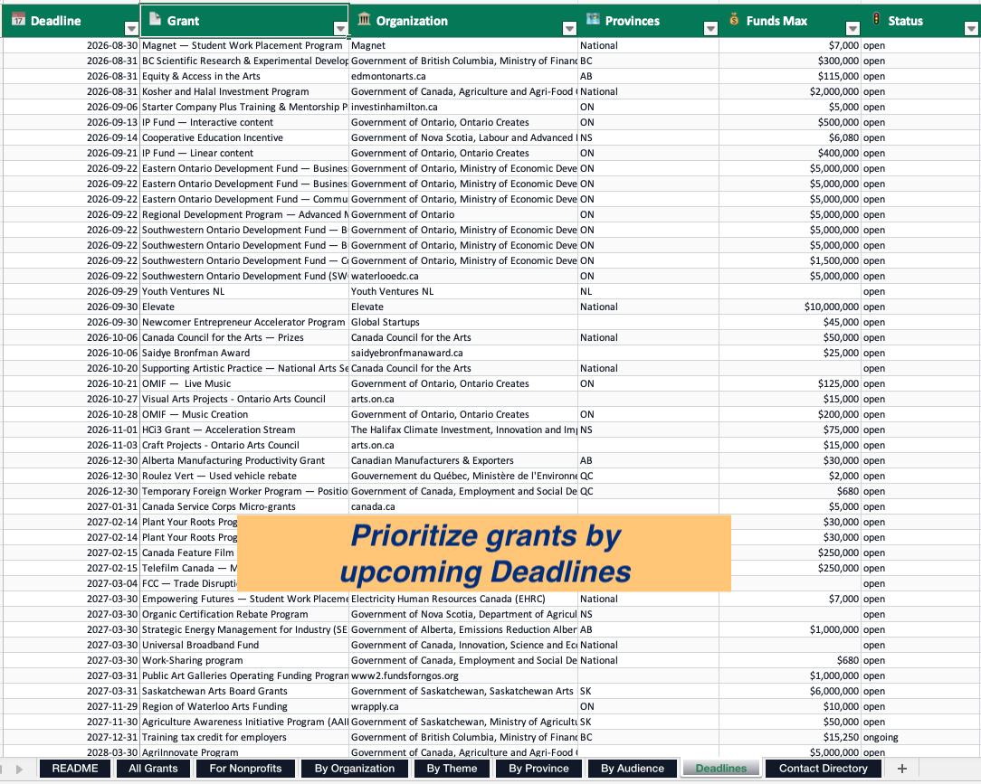Select the 2026-11-01 deadline cell
The width and height of the screenshot is (981, 784).
(70, 430)
